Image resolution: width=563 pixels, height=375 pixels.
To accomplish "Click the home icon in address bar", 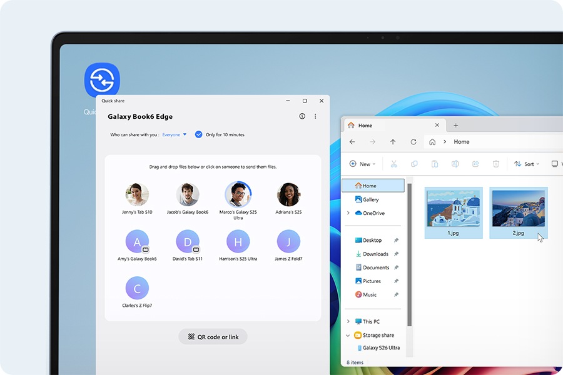I will pyautogui.click(x=432, y=142).
